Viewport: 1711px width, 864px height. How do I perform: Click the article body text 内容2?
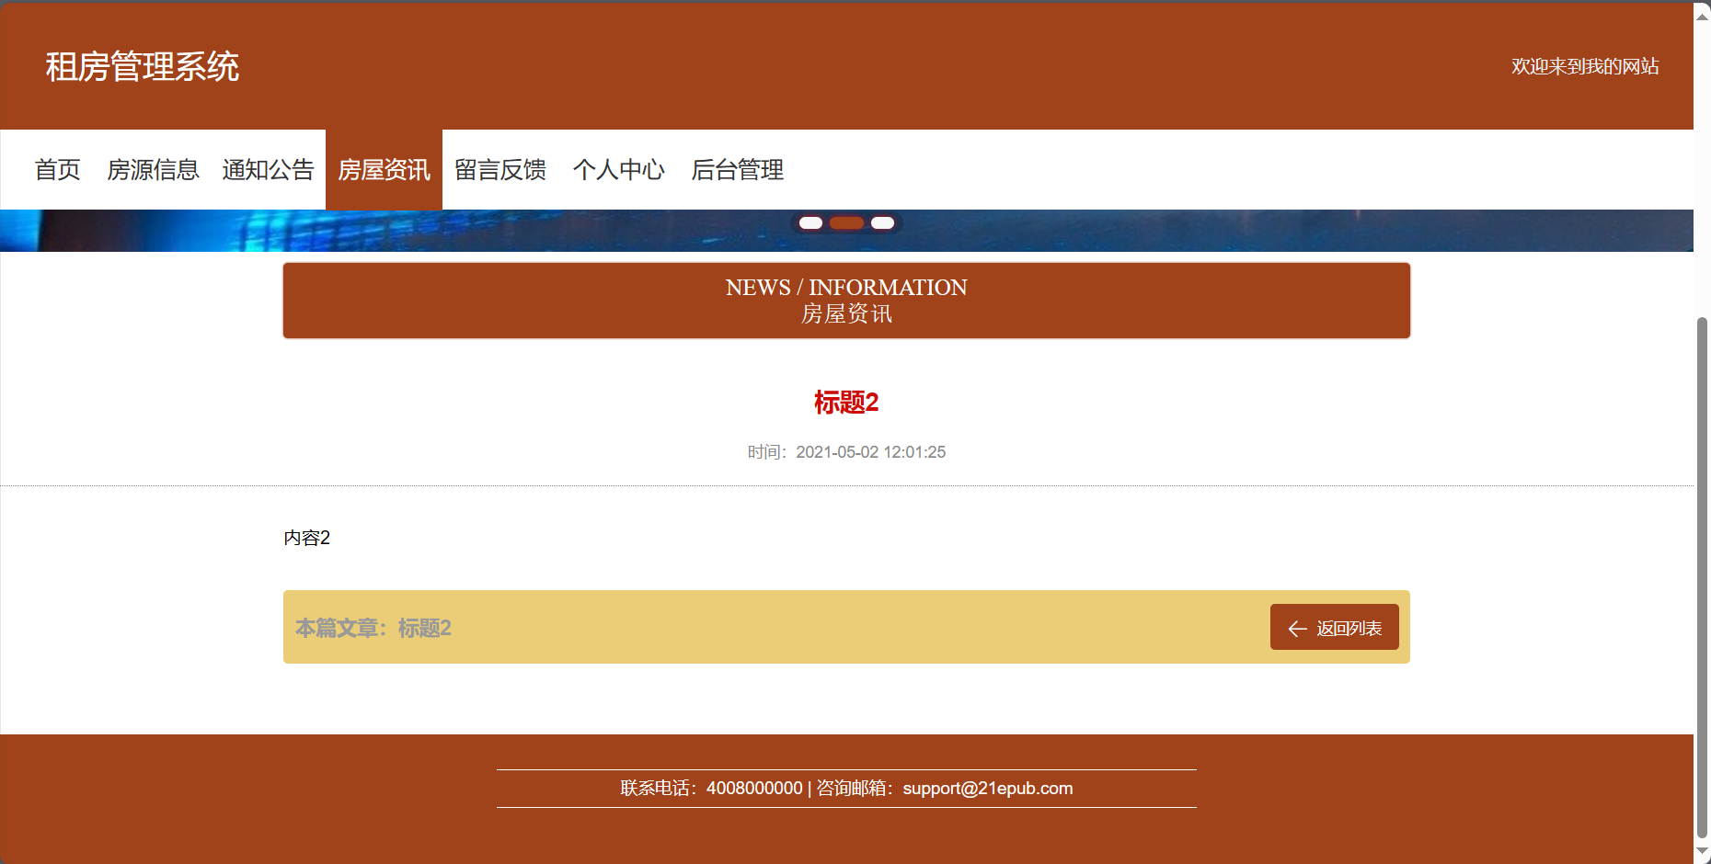(306, 538)
